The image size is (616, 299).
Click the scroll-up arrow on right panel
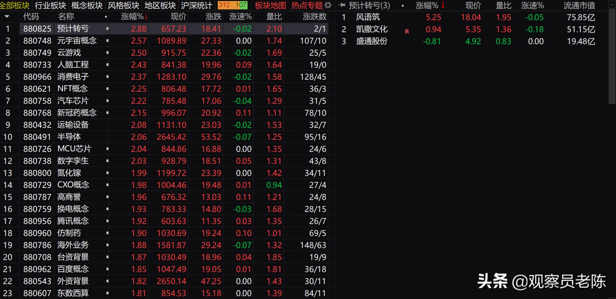click(612, 5)
